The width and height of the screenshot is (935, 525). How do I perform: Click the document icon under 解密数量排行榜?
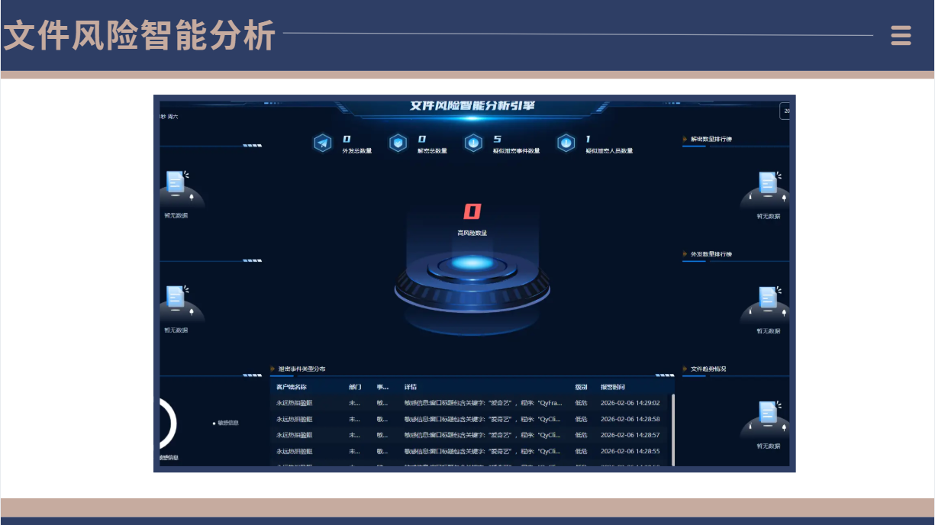pyautogui.click(x=768, y=183)
